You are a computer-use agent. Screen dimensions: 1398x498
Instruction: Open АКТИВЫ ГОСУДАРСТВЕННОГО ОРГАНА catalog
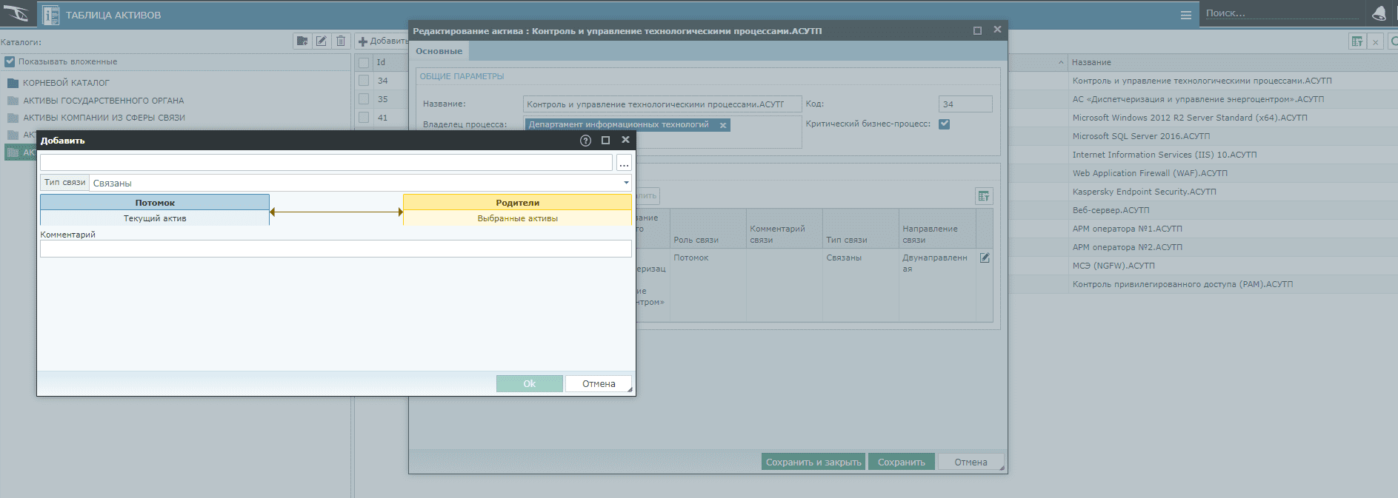point(103,101)
